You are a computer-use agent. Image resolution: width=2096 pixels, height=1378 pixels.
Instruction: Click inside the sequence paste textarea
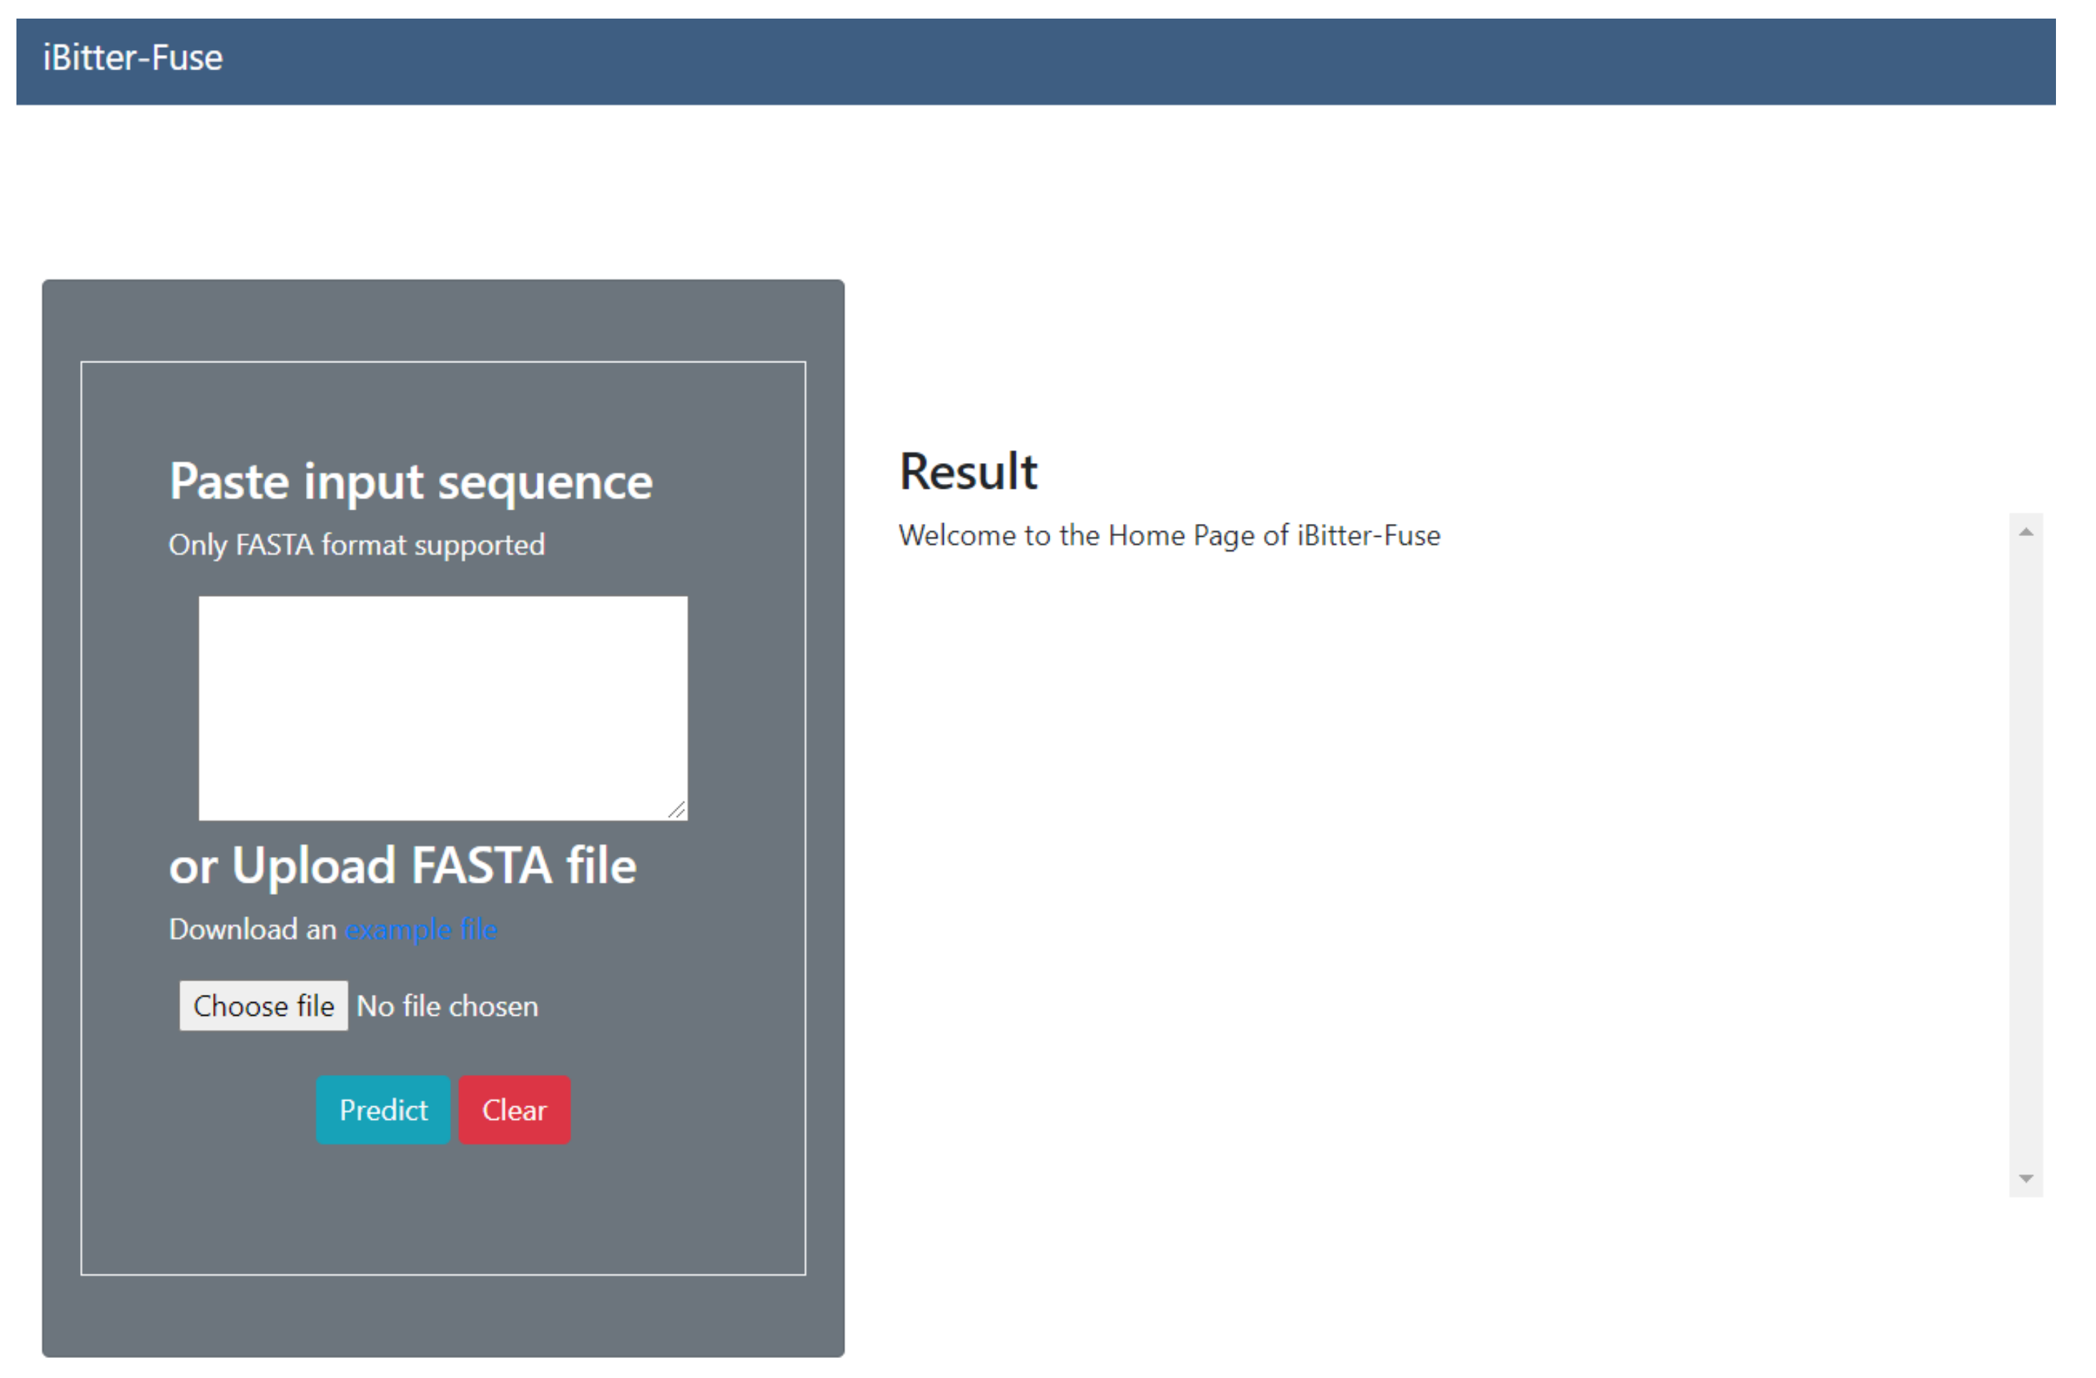[443, 708]
